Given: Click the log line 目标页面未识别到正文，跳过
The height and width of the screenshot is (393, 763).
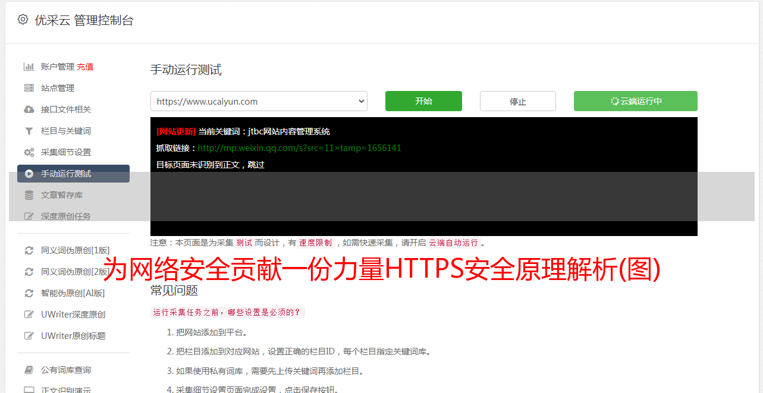Looking at the screenshot, I should 211,165.
